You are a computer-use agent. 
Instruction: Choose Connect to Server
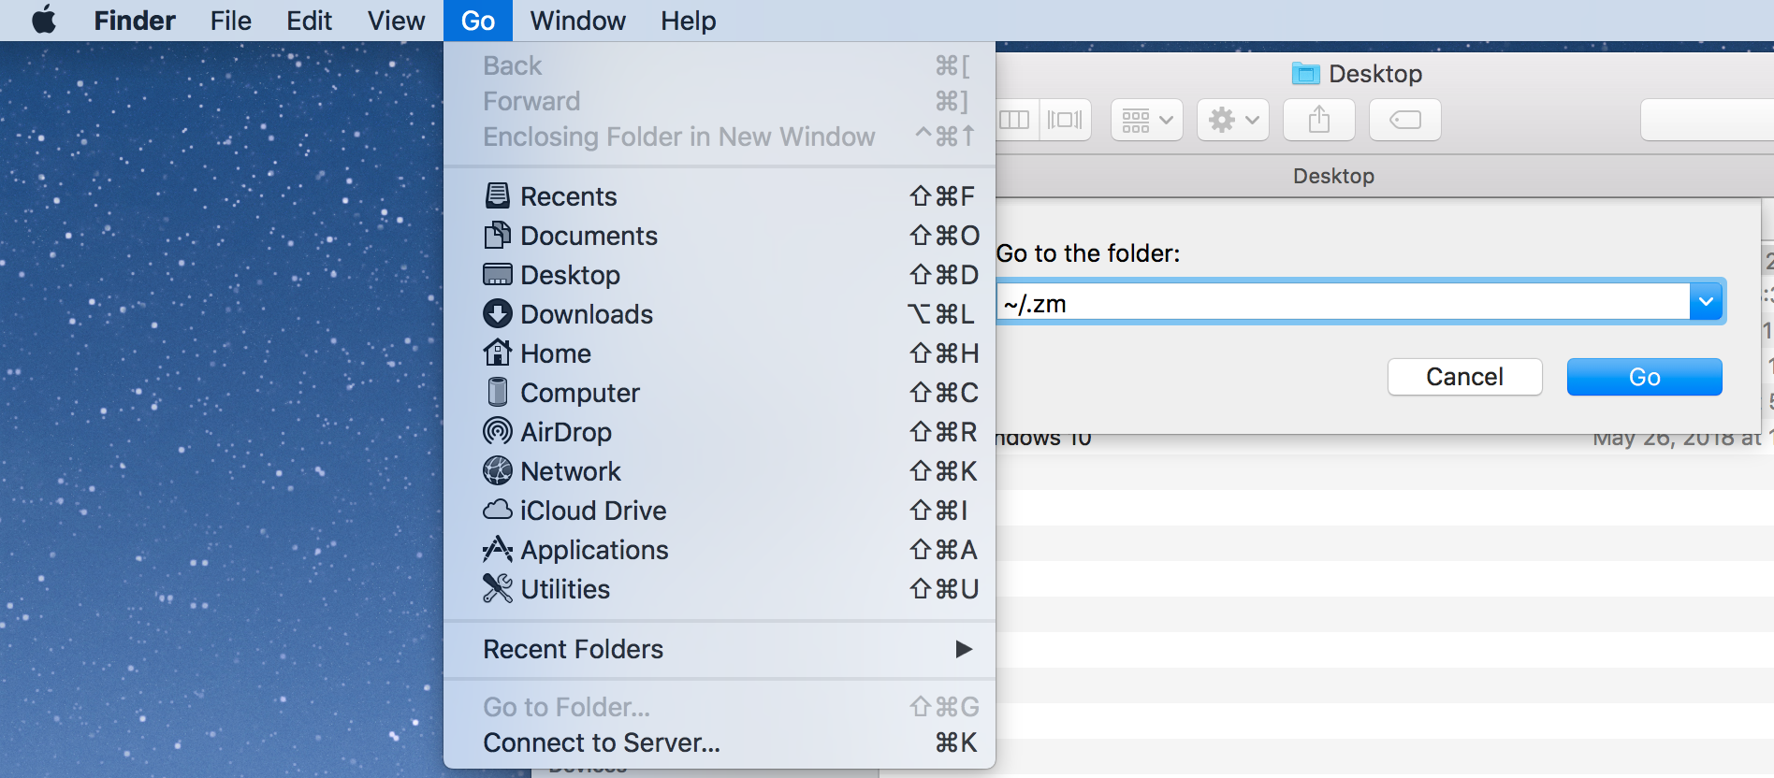point(719,742)
